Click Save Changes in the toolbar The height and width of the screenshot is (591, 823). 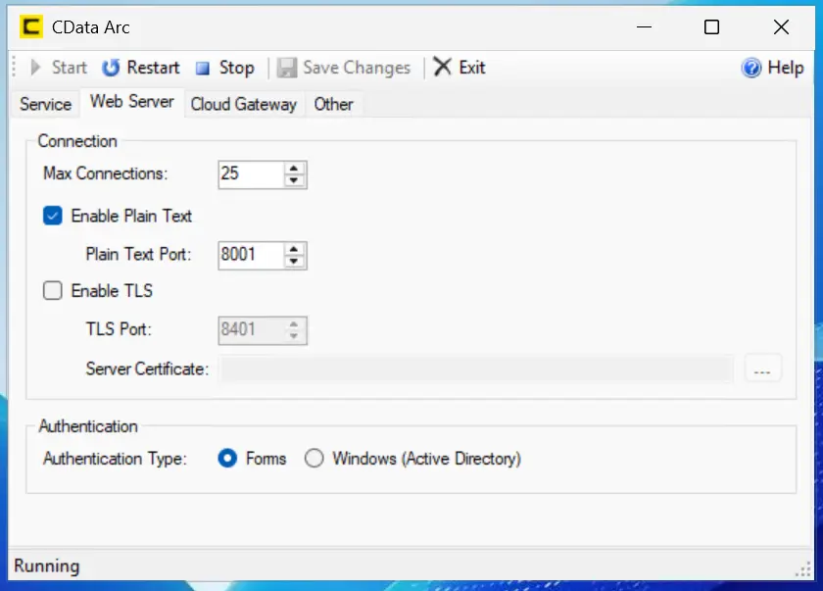pos(344,68)
